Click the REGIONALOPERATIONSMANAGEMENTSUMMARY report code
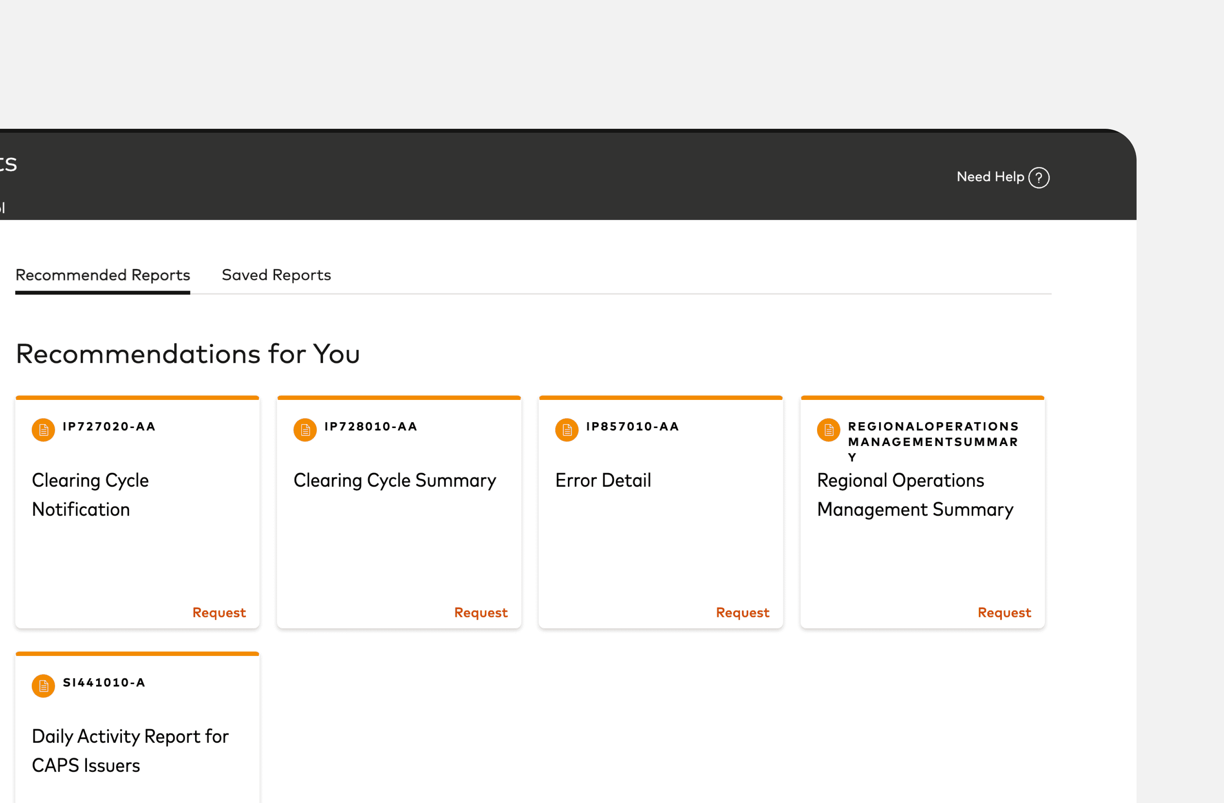This screenshot has height=803, width=1224. point(933,442)
